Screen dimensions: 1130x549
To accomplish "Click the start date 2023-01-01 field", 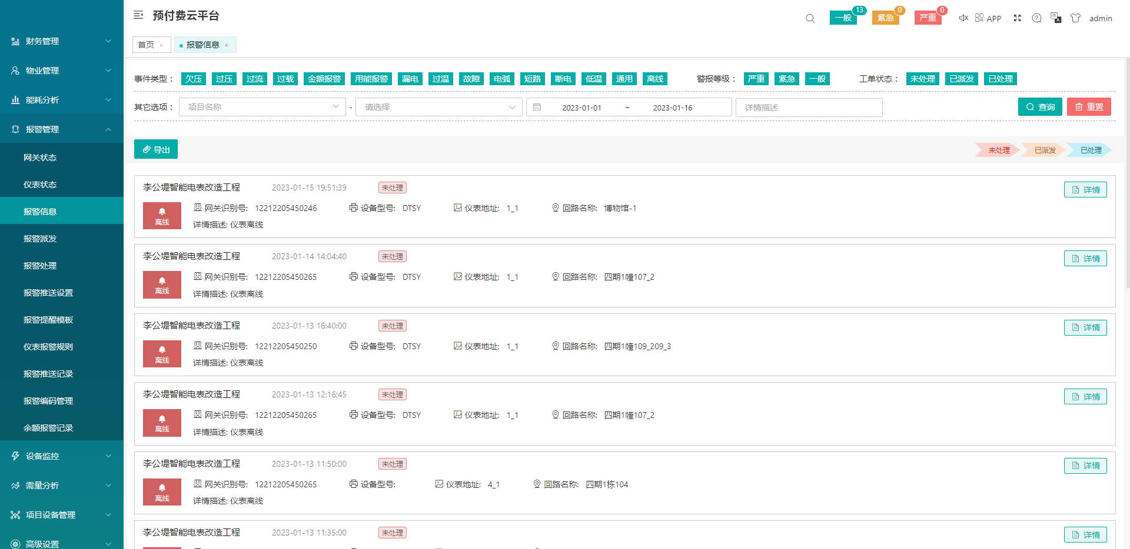I will point(581,108).
